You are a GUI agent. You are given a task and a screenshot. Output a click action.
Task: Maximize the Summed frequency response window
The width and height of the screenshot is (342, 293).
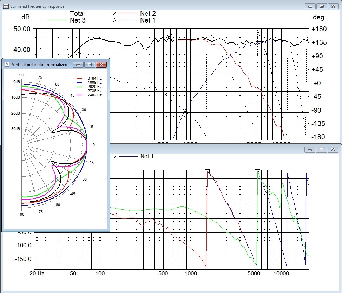tap(322, 6)
